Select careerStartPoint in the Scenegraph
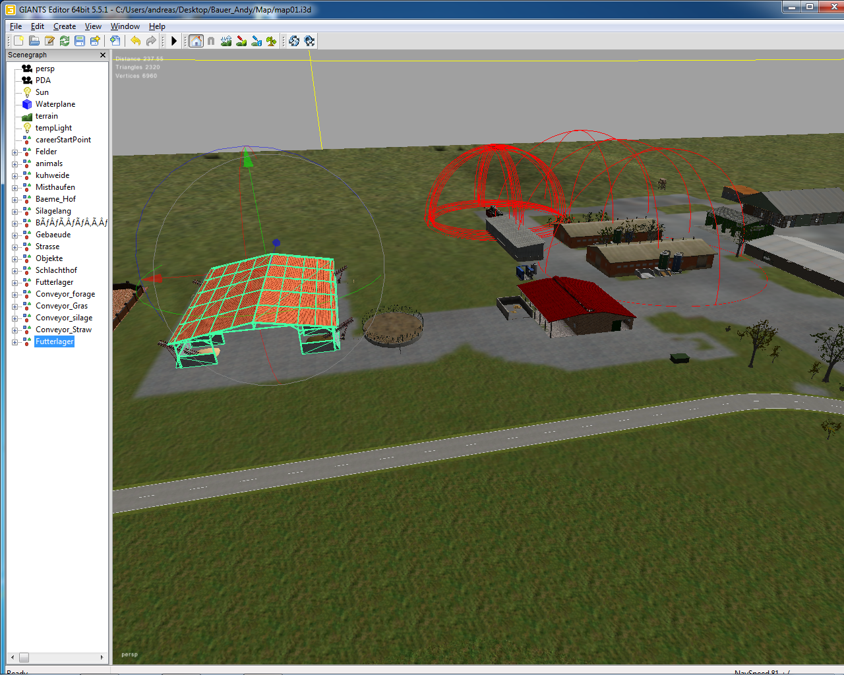The image size is (844, 675). 63,140
